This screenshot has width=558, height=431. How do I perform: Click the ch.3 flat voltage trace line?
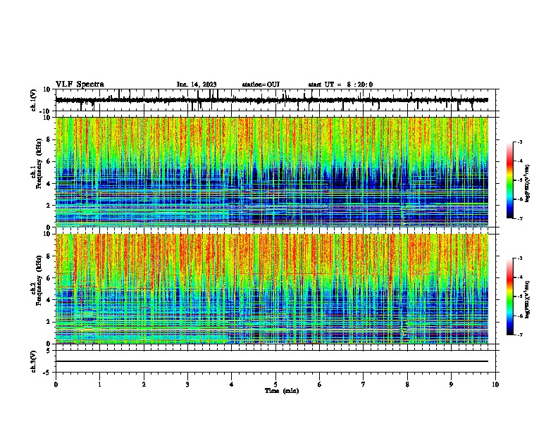[272, 361]
